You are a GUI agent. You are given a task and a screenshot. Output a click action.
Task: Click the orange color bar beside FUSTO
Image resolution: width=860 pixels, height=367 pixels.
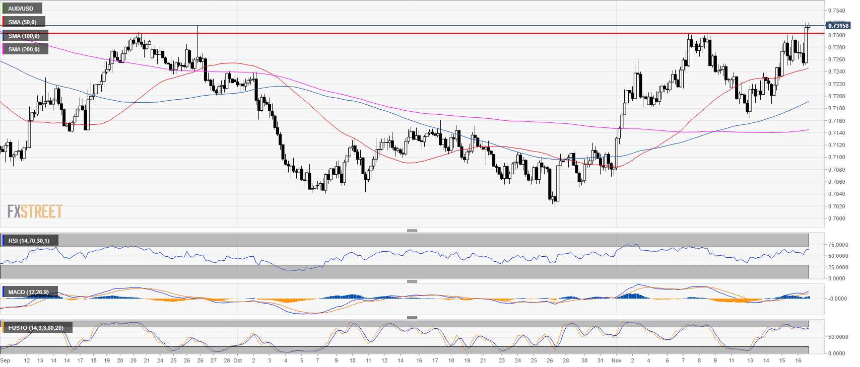(3, 328)
